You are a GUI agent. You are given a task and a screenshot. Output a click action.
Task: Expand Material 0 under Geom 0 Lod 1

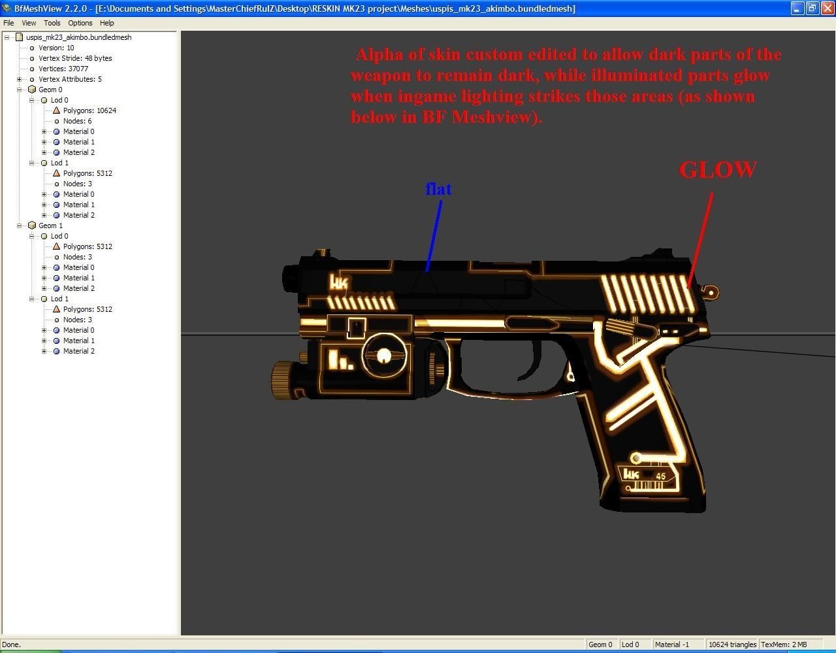click(44, 194)
